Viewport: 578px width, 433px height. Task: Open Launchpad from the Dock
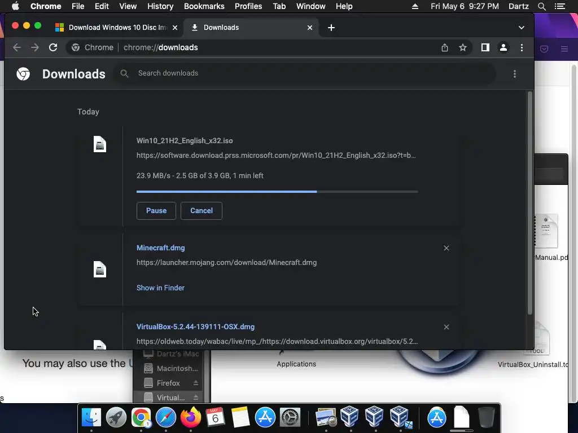116,417
